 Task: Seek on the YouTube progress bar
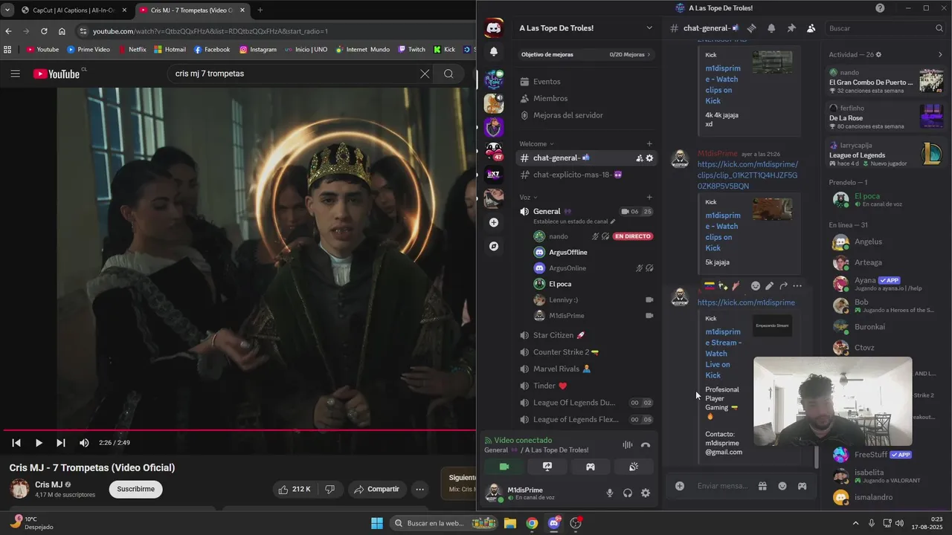click(238, 429)
